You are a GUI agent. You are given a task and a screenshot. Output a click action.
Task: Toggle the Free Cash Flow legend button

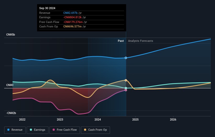pyautogui.click(x=65, y=130)
